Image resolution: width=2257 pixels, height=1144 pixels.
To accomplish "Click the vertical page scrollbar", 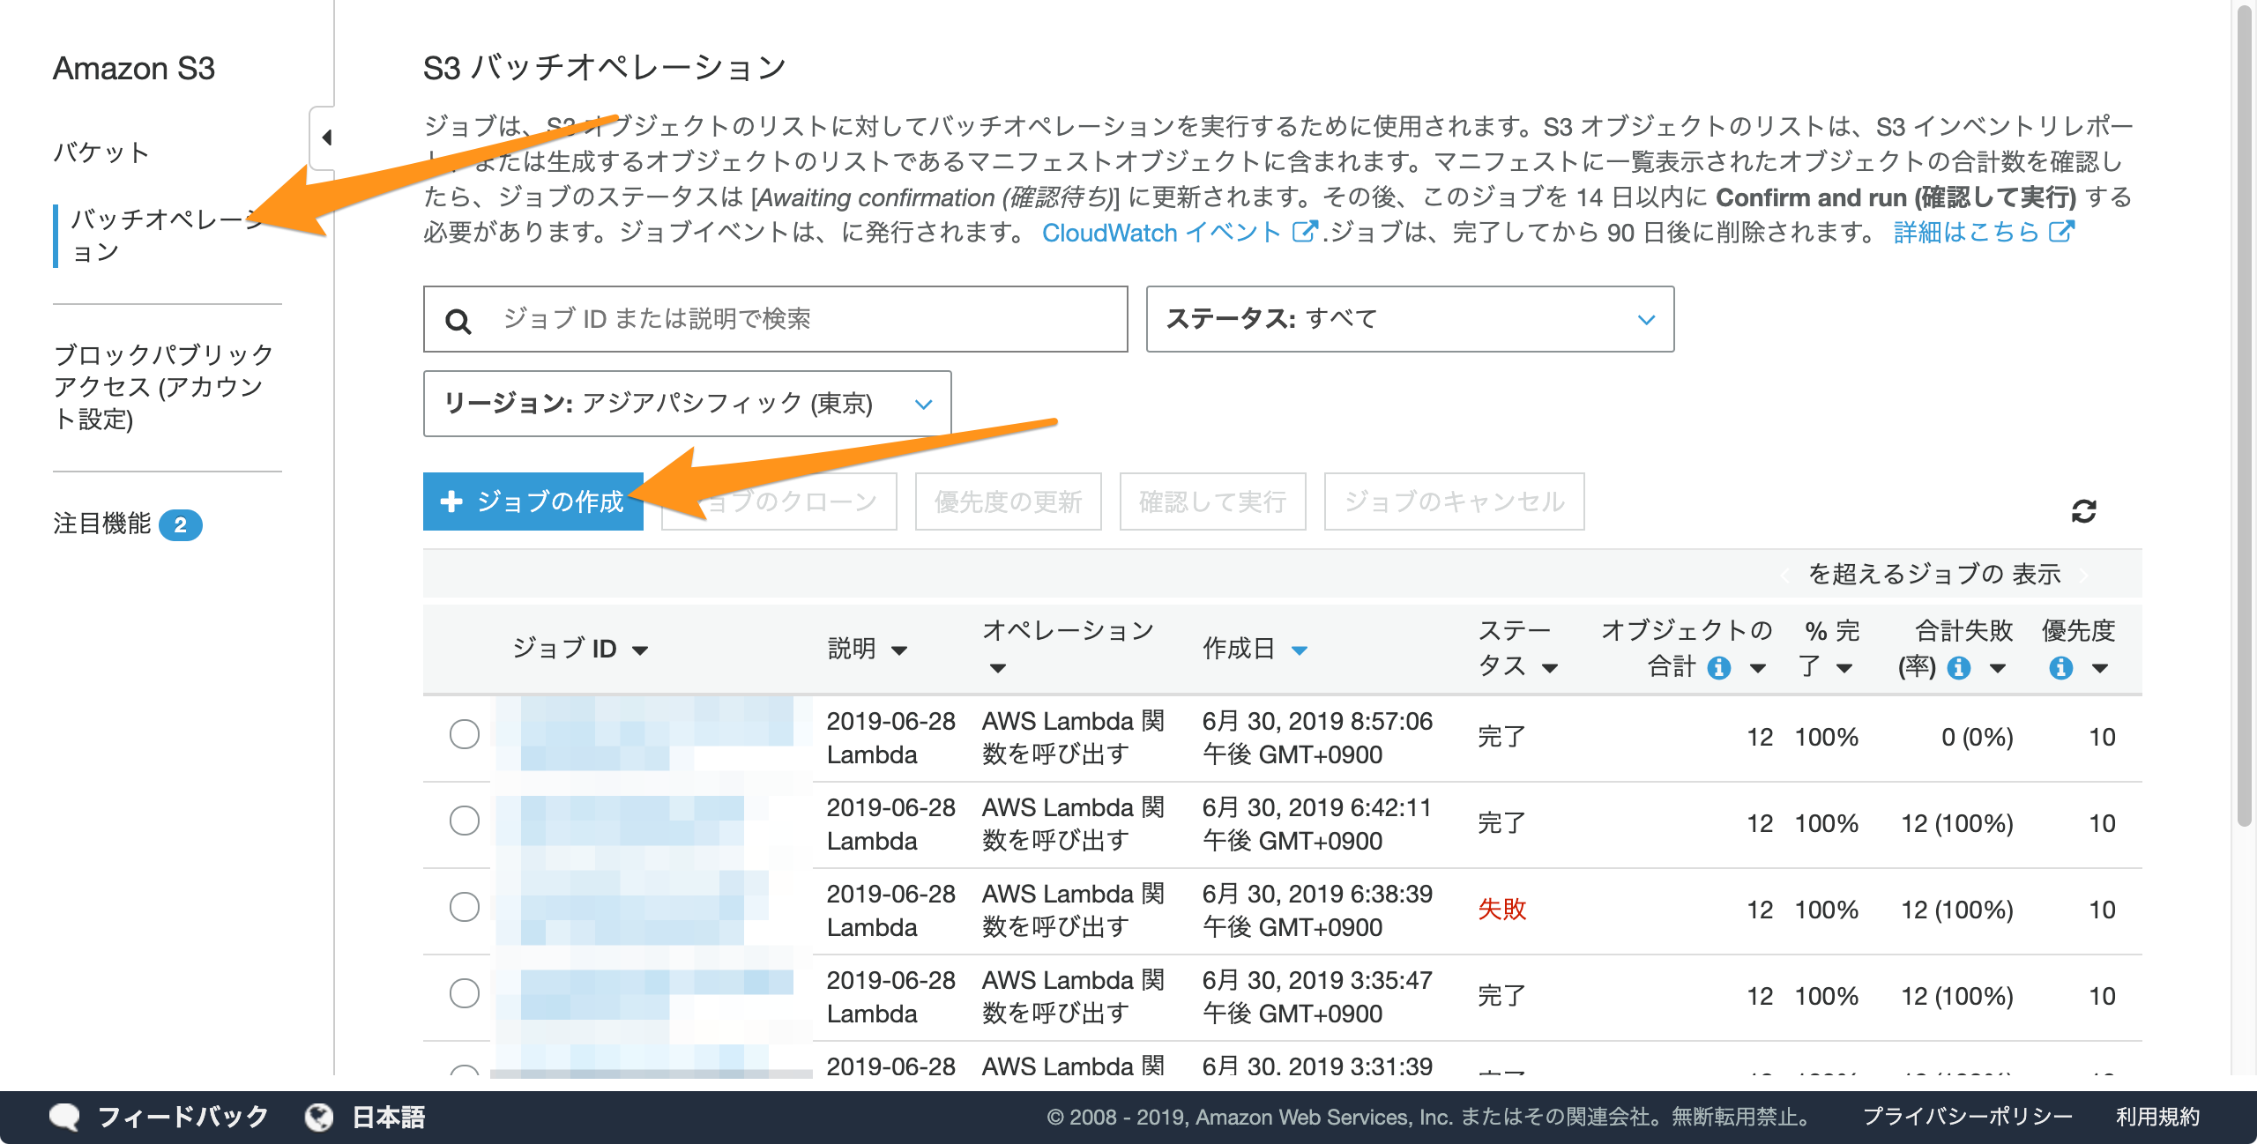I will 2246,414.
